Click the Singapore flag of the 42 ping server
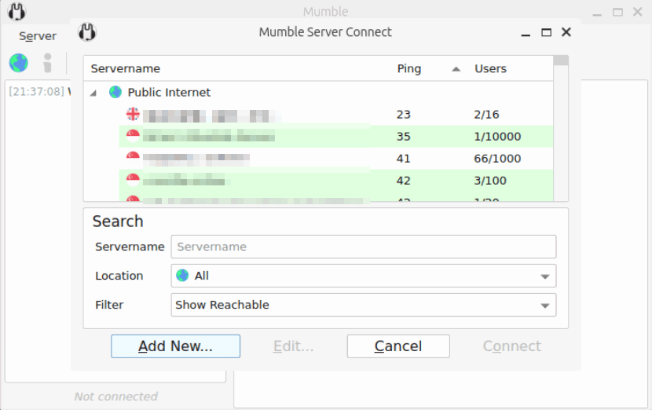 coord(133,180)
